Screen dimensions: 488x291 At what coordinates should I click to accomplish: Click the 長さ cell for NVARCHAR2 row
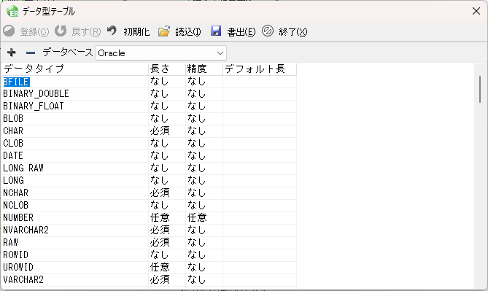pos(167,230)
